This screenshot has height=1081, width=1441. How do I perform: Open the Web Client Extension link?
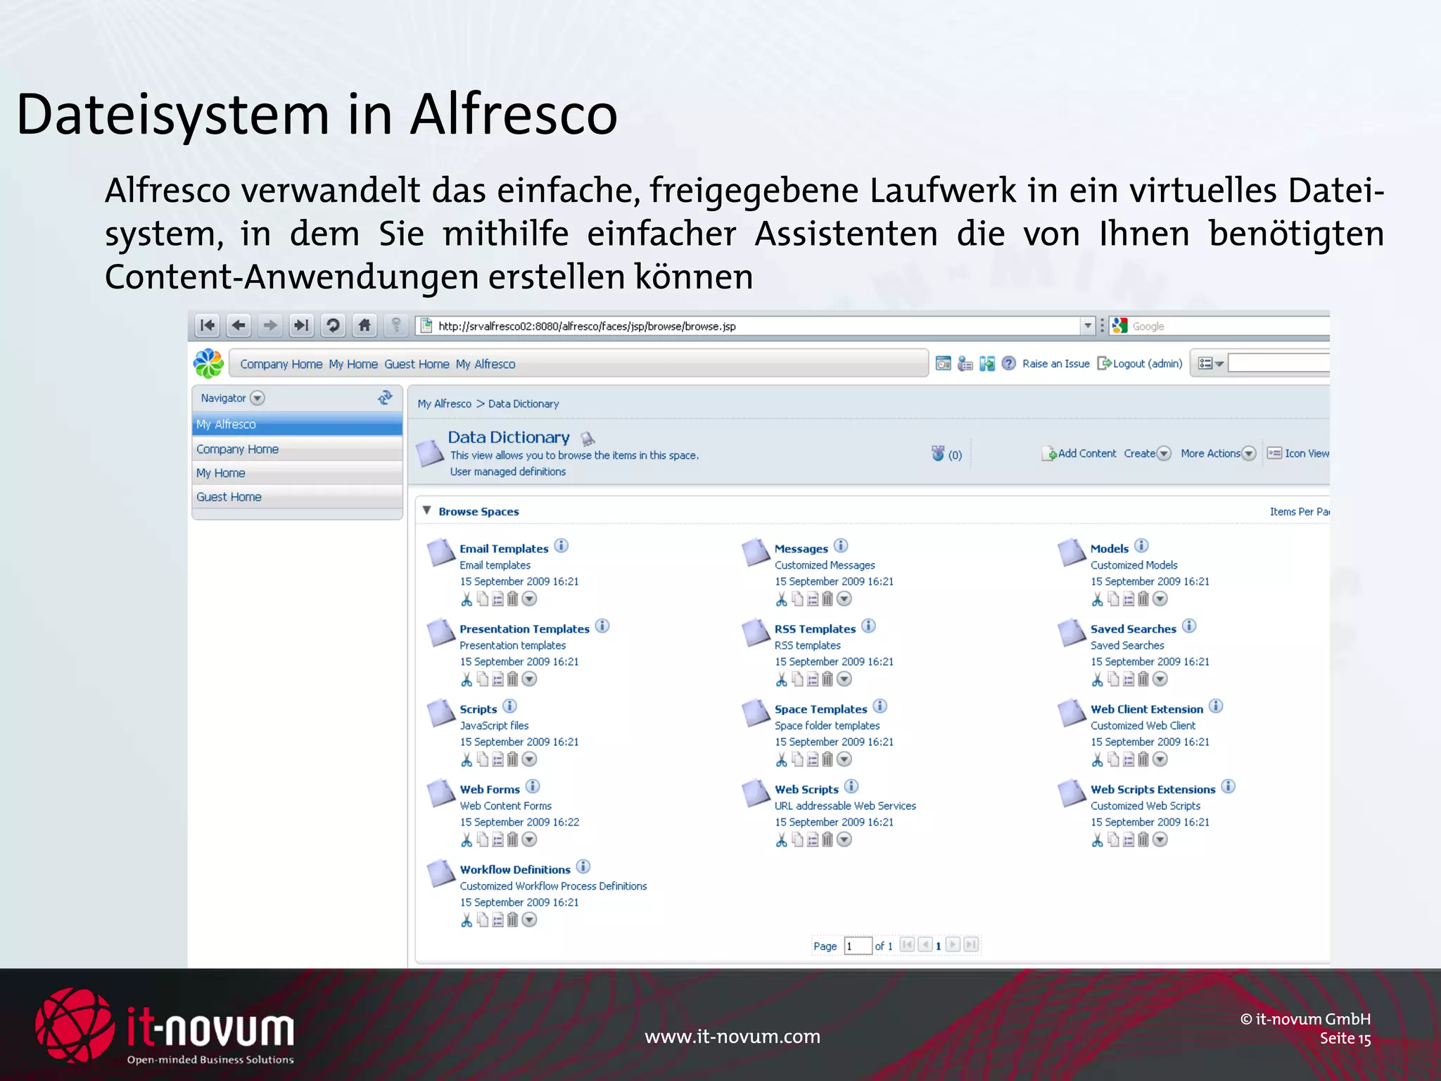click(1147, 709)
